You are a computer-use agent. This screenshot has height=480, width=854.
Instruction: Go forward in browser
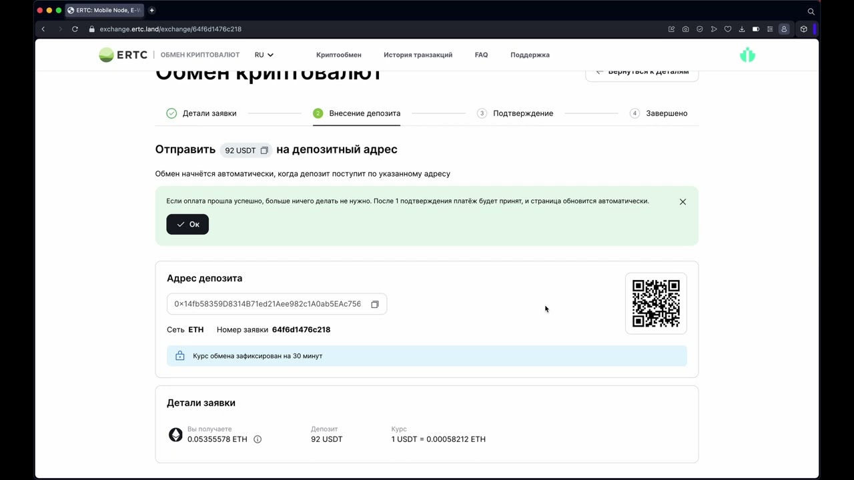59,29
